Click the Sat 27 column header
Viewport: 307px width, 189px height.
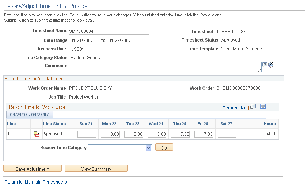click(226, 124)
